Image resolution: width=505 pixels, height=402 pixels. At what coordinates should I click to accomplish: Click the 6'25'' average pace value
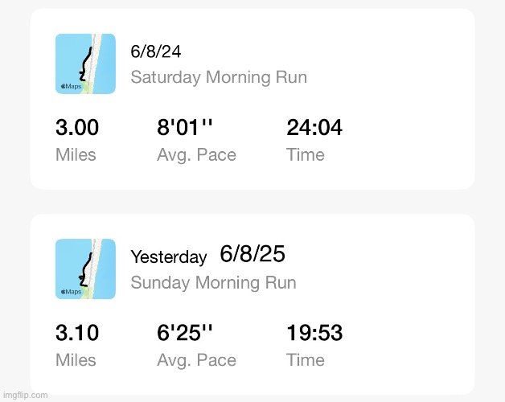[185, 332]
